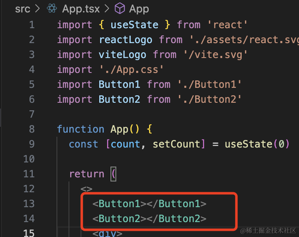This screenshot has height=237, width=299.
Task: Click the App symbol breadcrumb label
Action: [x=139, y=9]
